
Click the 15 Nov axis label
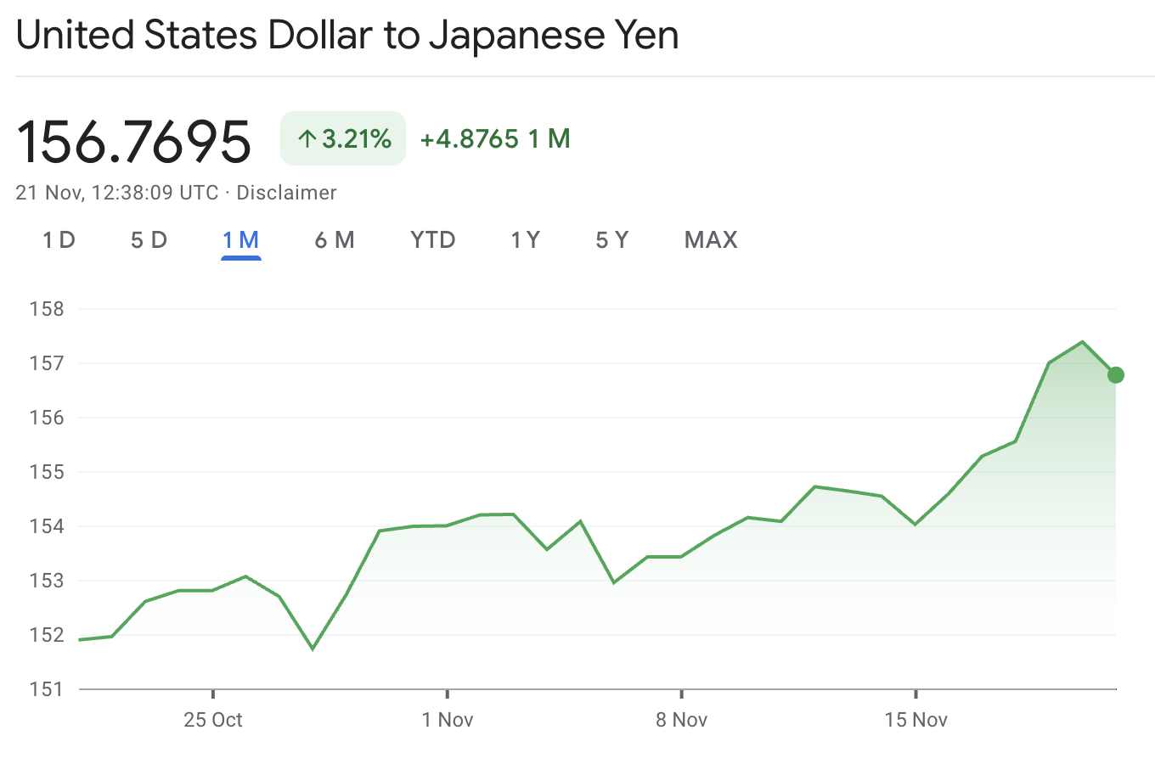(x=918, y=719)
